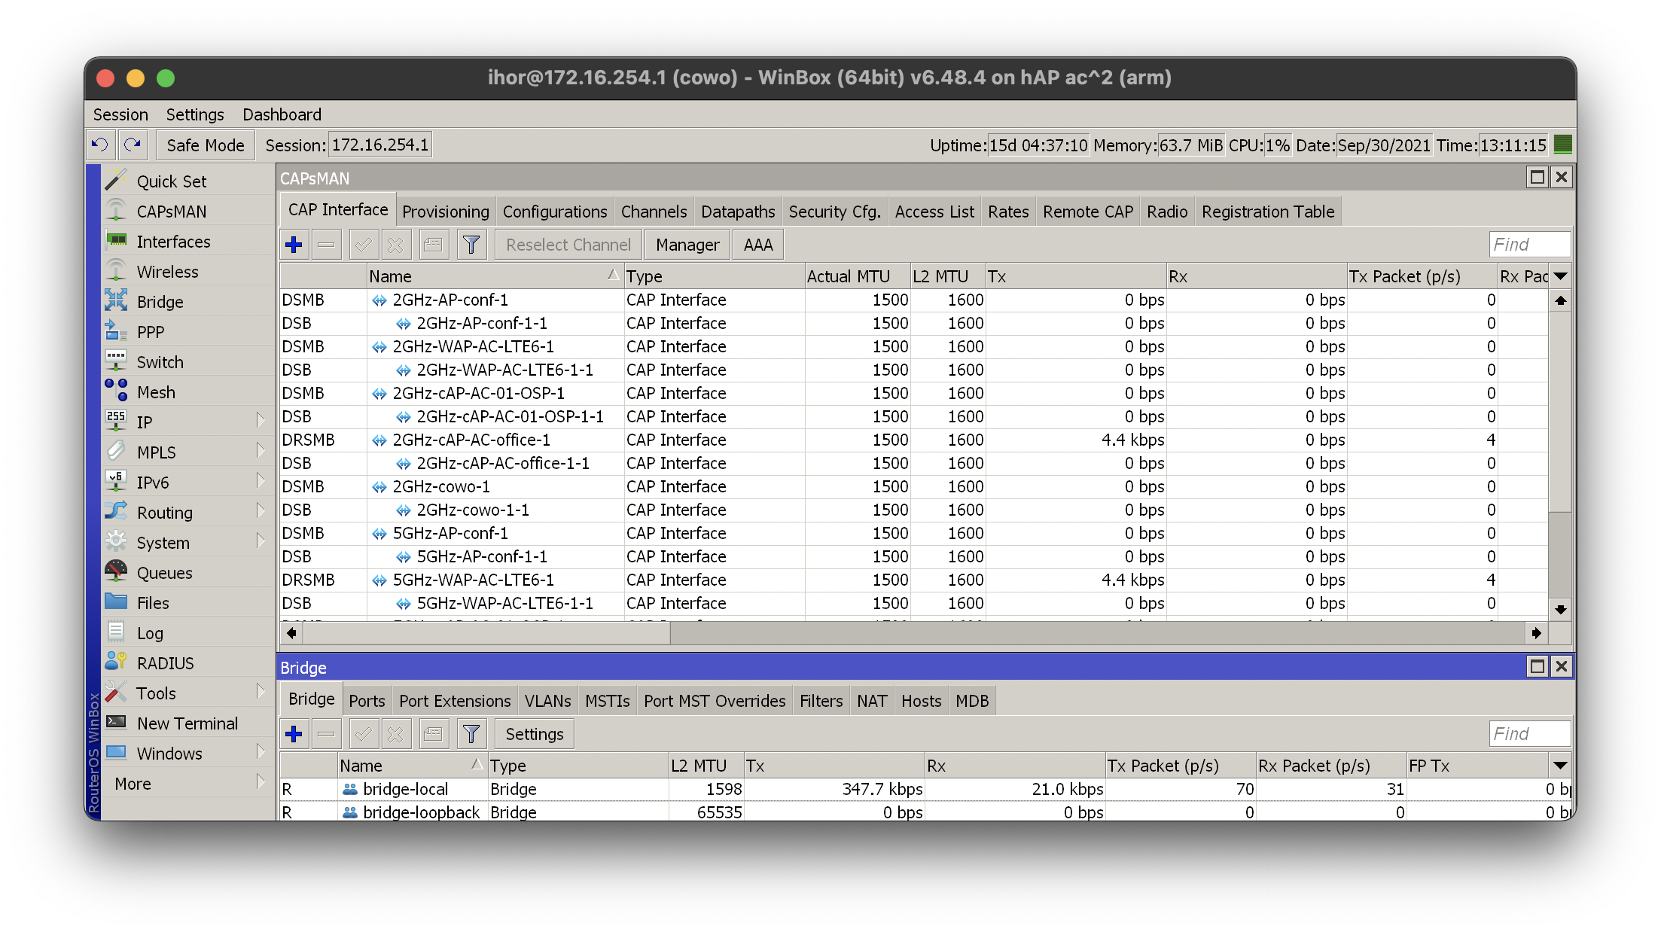The height and width of the screenshot is (932, 1661).
Task: Click macOS green zoom window button
Action: pyautogui.click(x=166, y=78)
